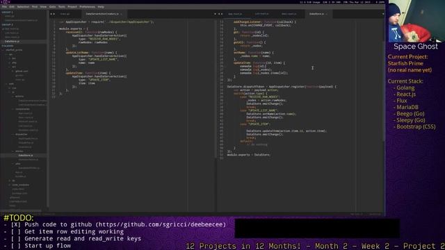Click the React.js stack entry
Viewport: 445px width, 250px height.
click(x=406, y=94)
